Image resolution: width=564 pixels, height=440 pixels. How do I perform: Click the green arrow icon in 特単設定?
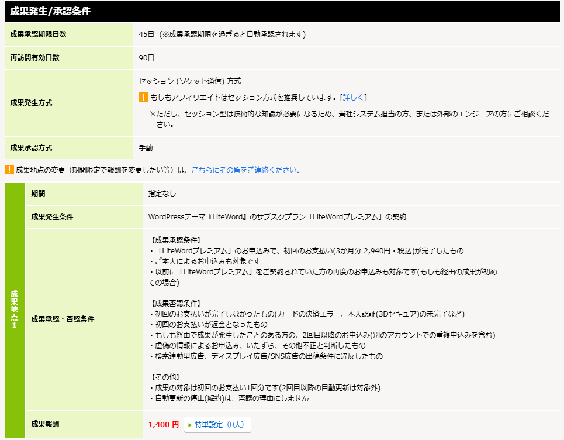(190, 425)
